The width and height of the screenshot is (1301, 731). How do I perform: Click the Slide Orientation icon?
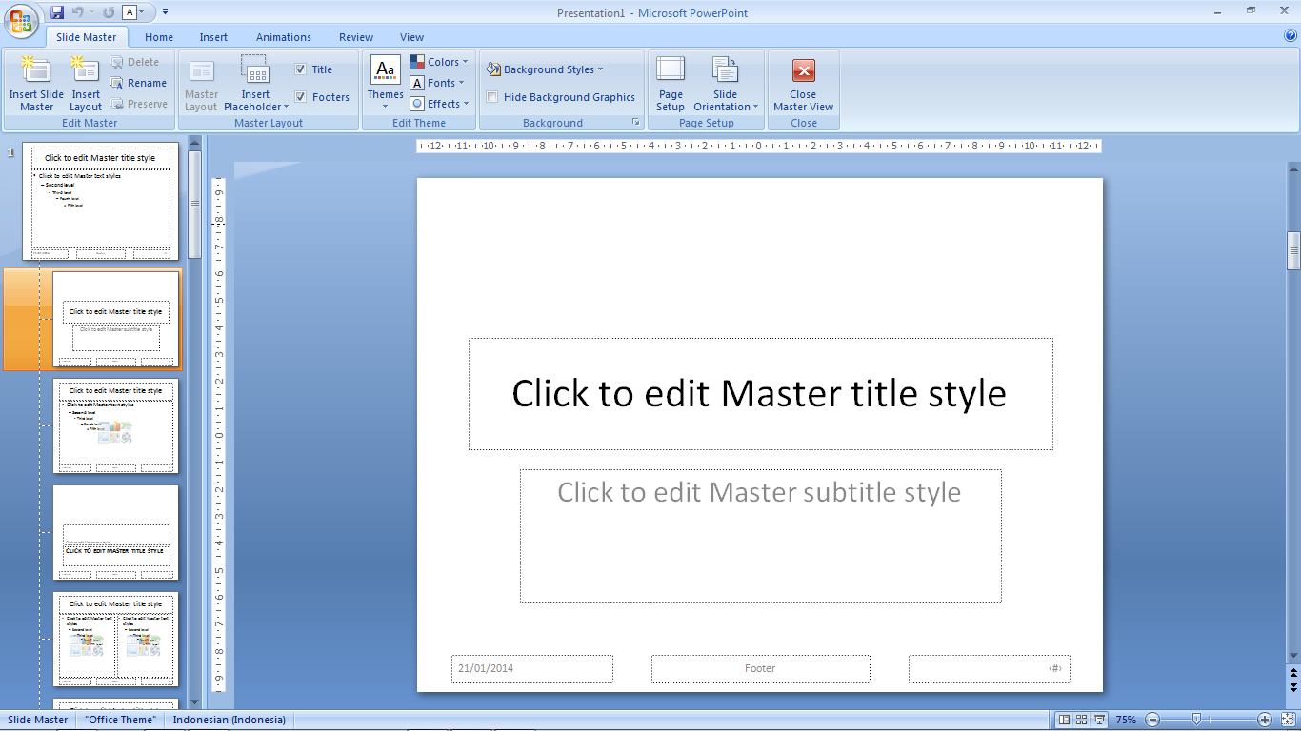[x=726, y=71]
